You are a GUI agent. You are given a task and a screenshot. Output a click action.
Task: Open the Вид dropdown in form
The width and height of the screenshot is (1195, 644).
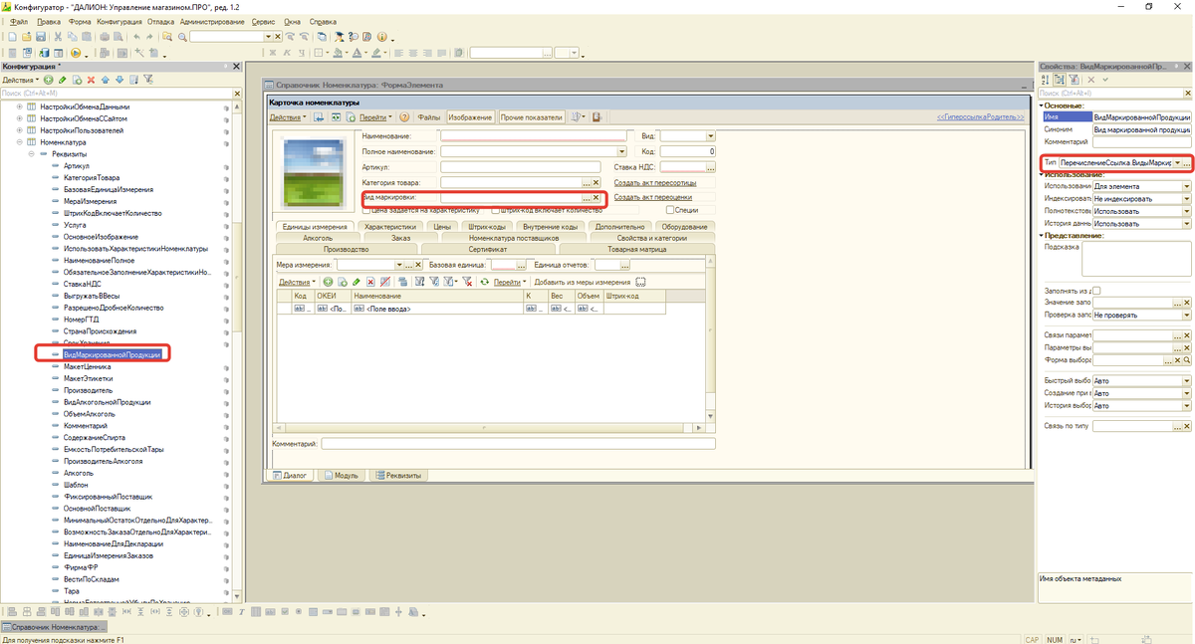coord(710,136)
